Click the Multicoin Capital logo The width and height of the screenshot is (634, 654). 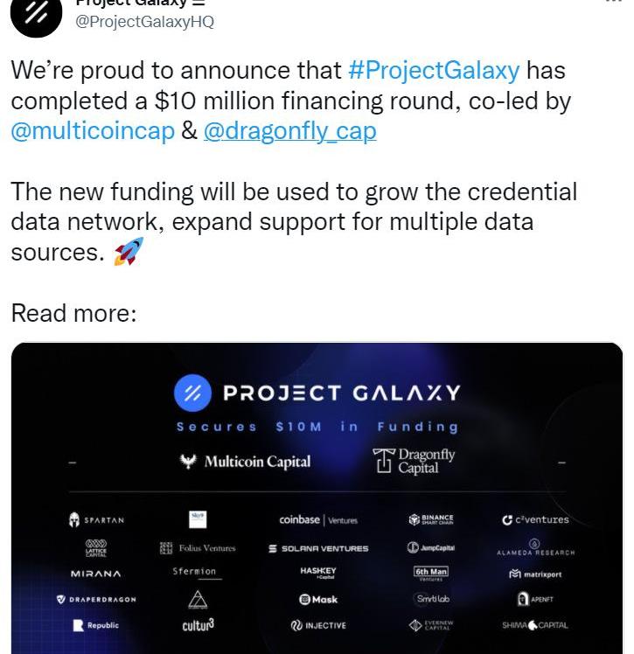pos(245,462)
